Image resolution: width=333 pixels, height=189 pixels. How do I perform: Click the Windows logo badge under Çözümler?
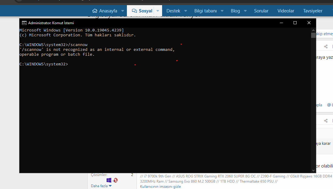pyautogui.click(x=109, y=180)
